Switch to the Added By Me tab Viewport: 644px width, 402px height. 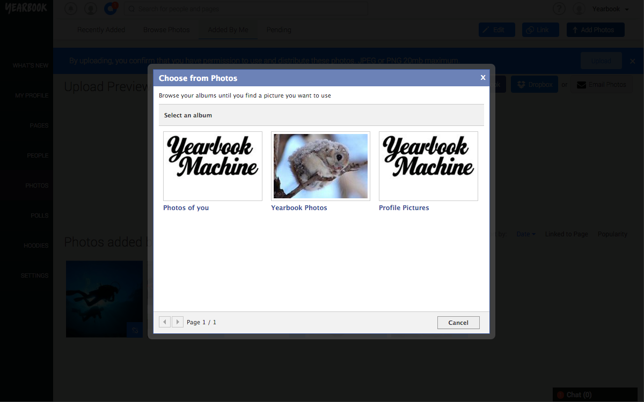[228, 30]
